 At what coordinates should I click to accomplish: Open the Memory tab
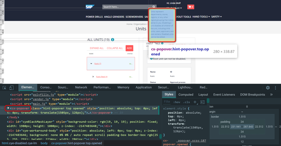click(123, 87)
